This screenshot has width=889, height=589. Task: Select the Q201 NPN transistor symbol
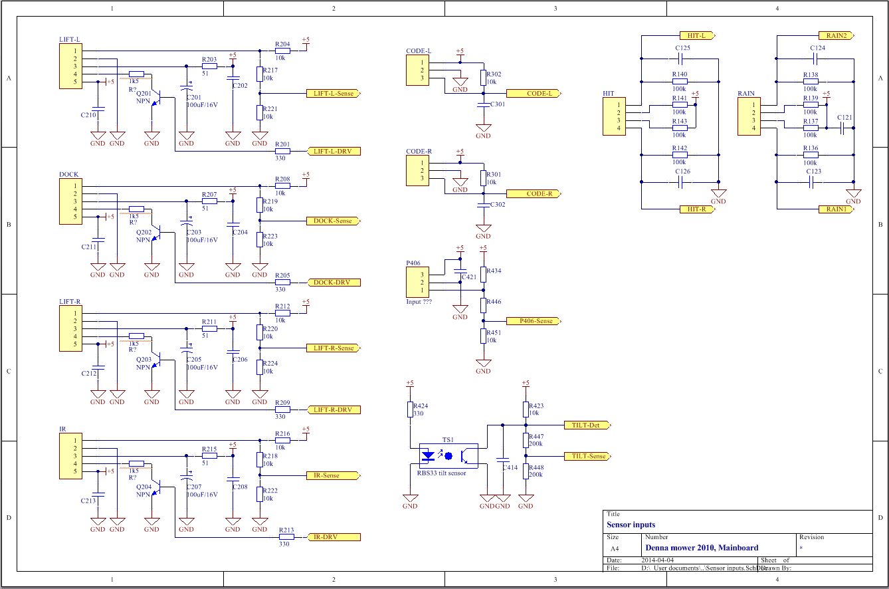point(156,101)
